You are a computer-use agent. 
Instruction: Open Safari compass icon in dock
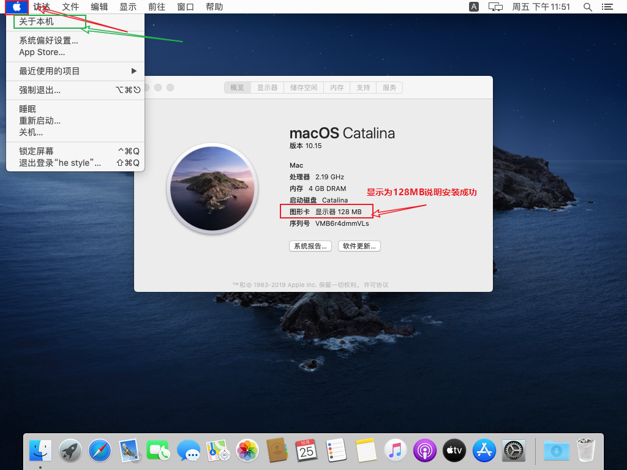click(100, 450)
